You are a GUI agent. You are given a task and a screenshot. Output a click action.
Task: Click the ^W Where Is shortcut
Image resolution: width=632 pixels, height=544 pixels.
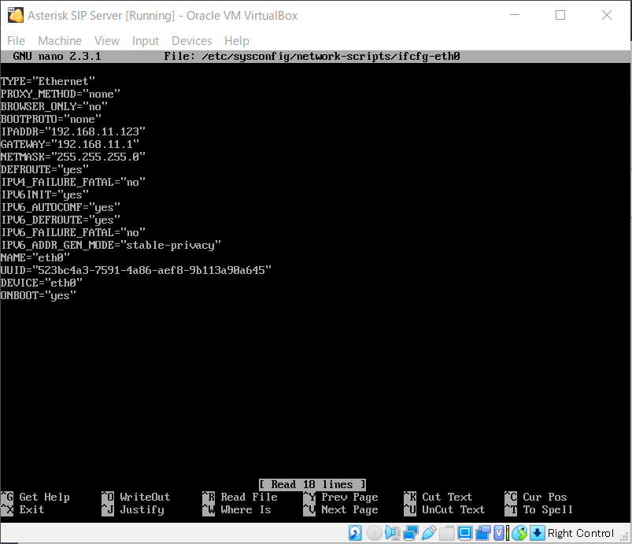tap(237, 509)
